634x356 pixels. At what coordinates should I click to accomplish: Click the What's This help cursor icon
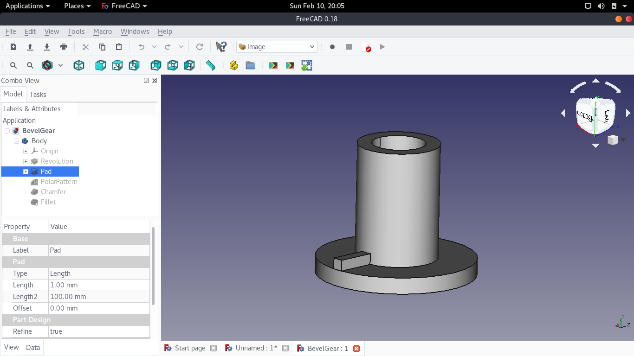tap(221, 47)
